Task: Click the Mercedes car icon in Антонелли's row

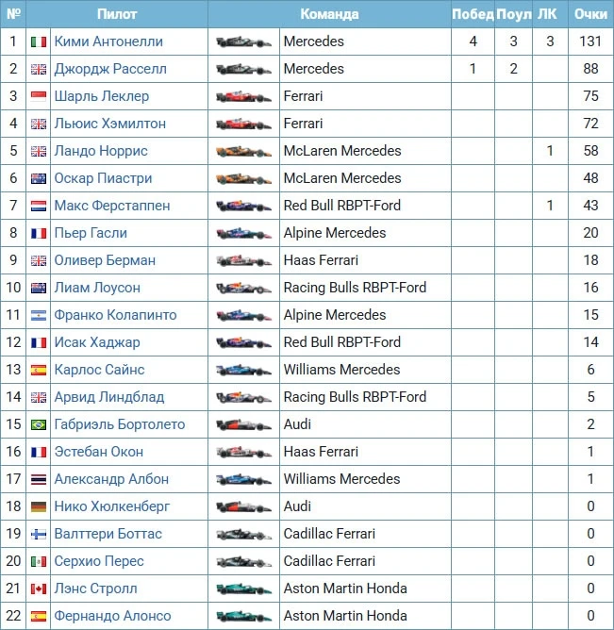Action: 244,41
